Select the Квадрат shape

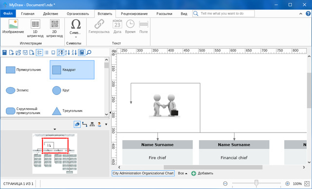tap(72, 70)
